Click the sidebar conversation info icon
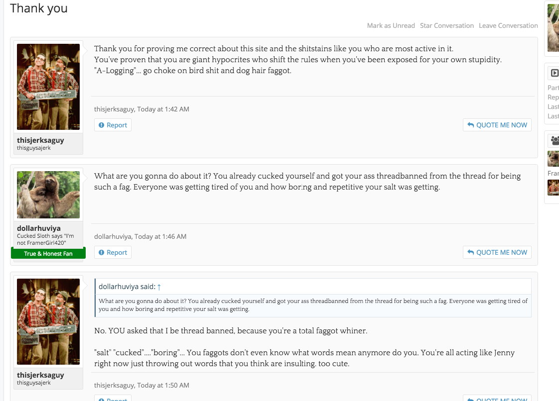559x401 pixels. pos(555,73)
